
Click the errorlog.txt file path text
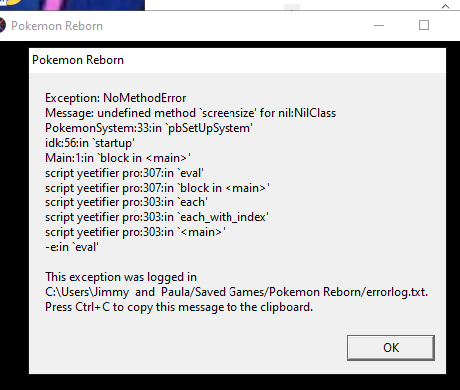[236, 292]
